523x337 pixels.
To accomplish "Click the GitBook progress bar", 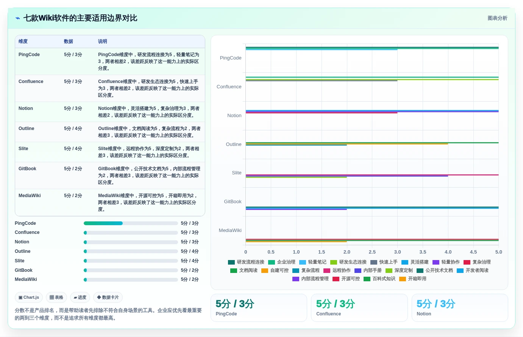I will coord(131,270).
